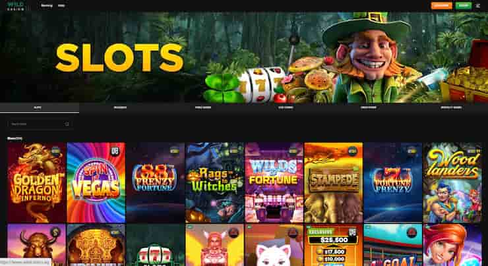Focus the game search field
The width and height of the screenshot is (488, 266).
40,124
